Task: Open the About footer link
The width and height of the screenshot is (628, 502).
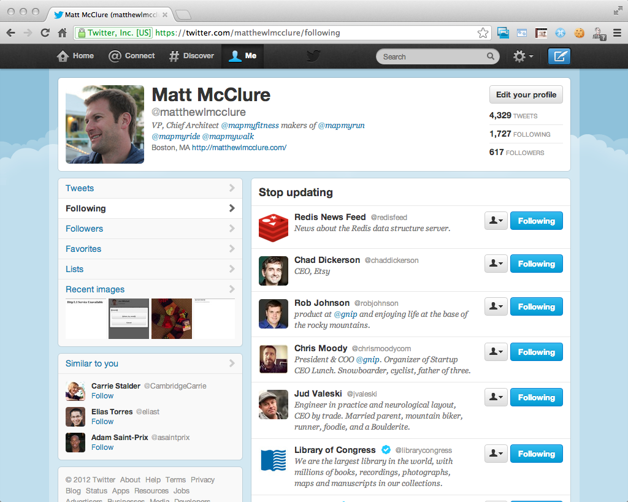Action: coord(130,479)
